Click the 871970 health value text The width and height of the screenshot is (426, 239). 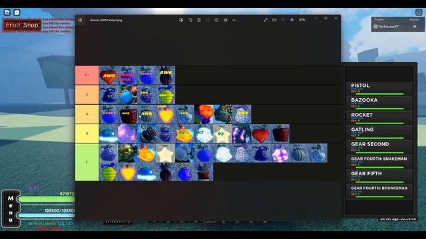tap(67, 194)
